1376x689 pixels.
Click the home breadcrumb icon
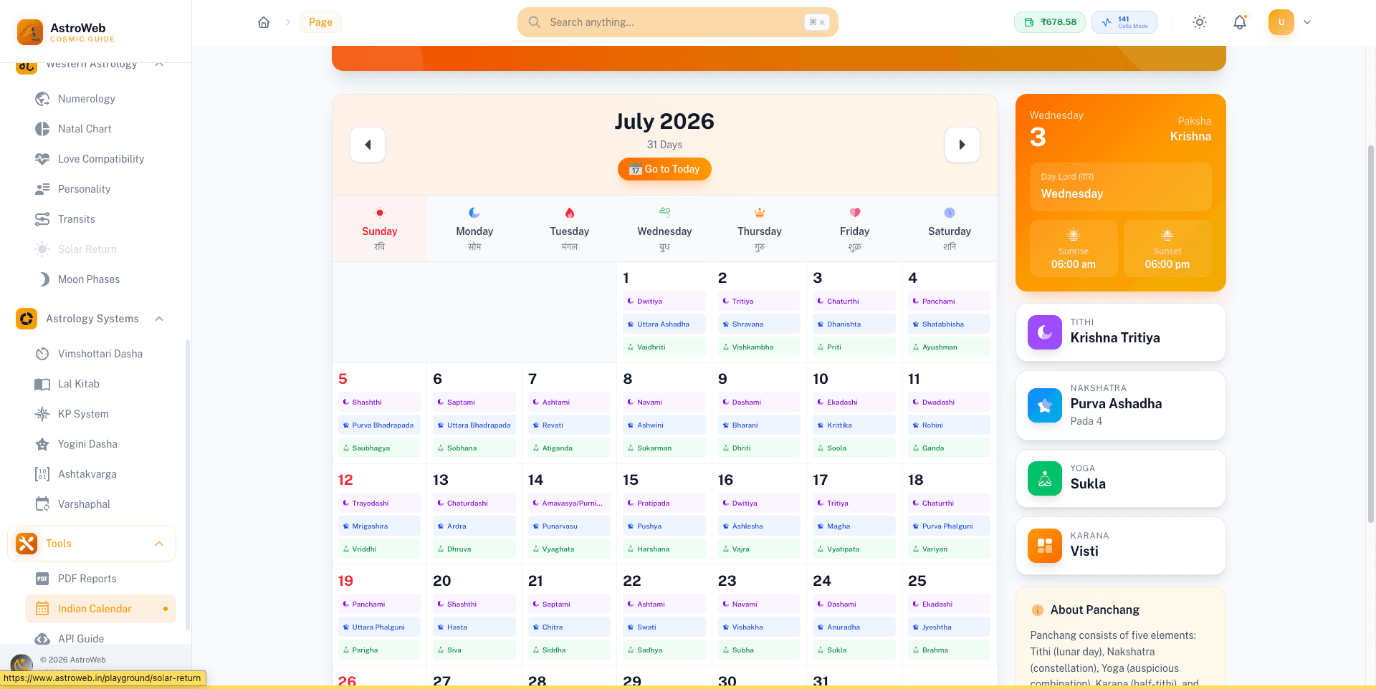pos(264,22)
